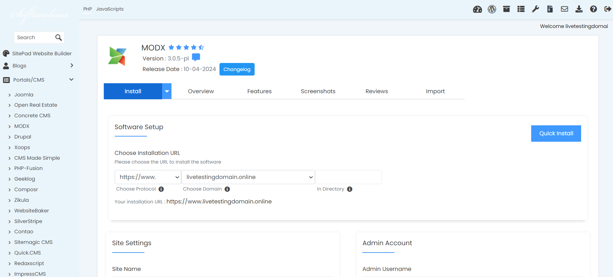This screenshot has height=277, width=613.
Task: Click the Blogs user icon
Action: click(6, 66)
